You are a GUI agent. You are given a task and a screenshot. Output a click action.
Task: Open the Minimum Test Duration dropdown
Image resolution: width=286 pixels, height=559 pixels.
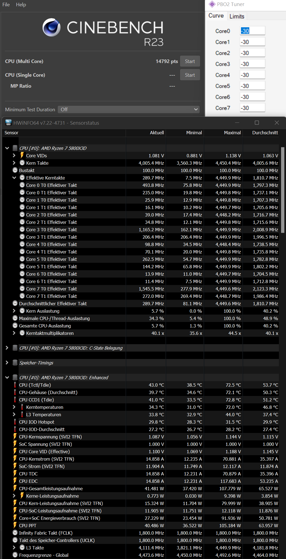click(x=129, y=110)
